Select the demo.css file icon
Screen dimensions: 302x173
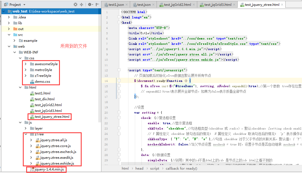[32, 82]
